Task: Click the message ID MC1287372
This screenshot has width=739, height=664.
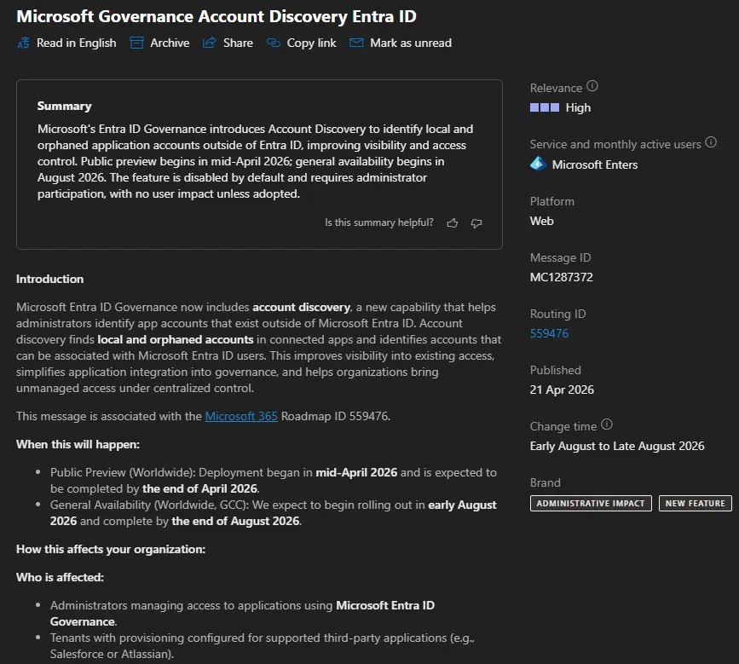Action: tap(562, 277)
